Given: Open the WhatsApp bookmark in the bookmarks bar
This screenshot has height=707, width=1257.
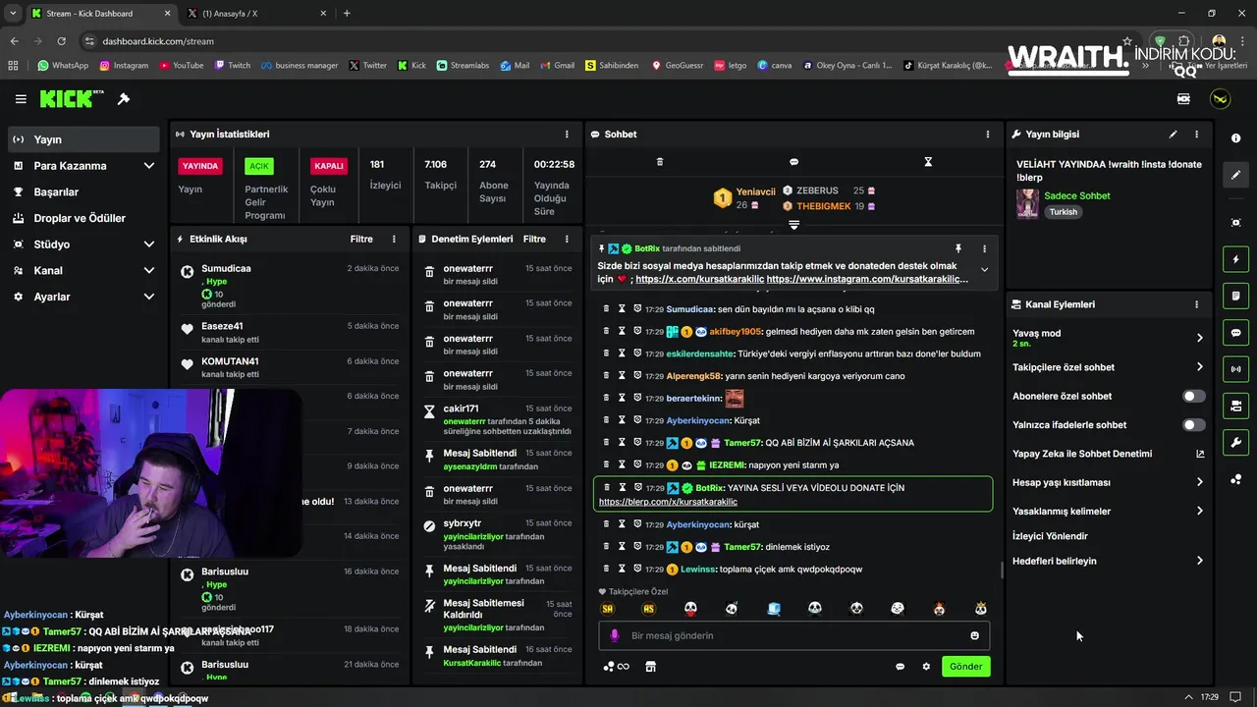Looking at the screenshot, I should (x=63, y=66).
